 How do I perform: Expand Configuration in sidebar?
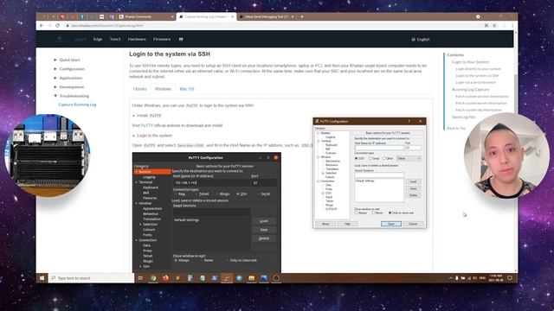pos(69,69)
